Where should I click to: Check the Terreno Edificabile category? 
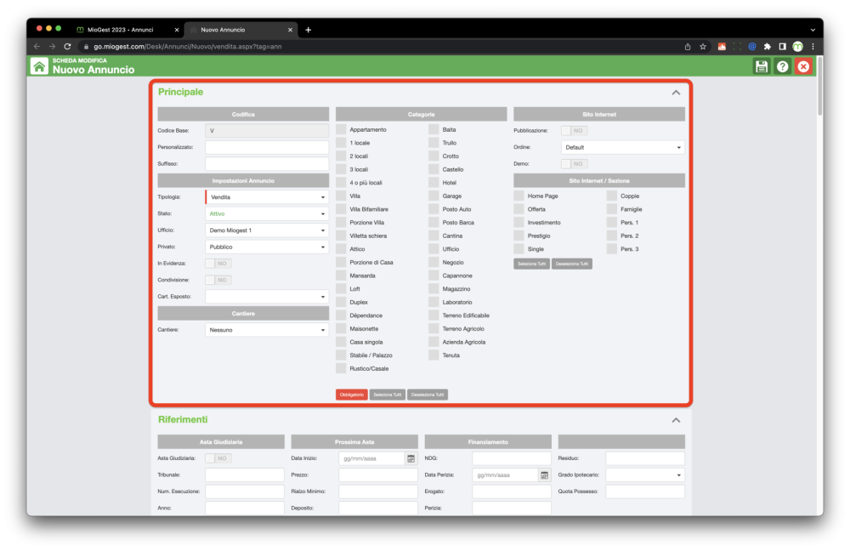click(433, 315)
